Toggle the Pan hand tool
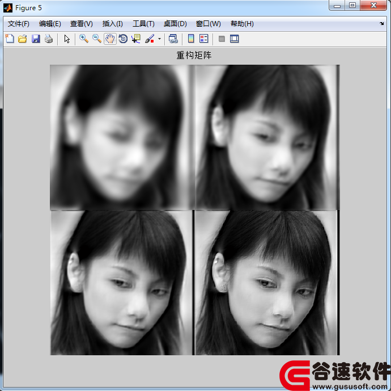This screenshot has height=391, width=391. [110, 39]
